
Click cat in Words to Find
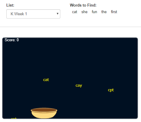(x=75, y=12)
